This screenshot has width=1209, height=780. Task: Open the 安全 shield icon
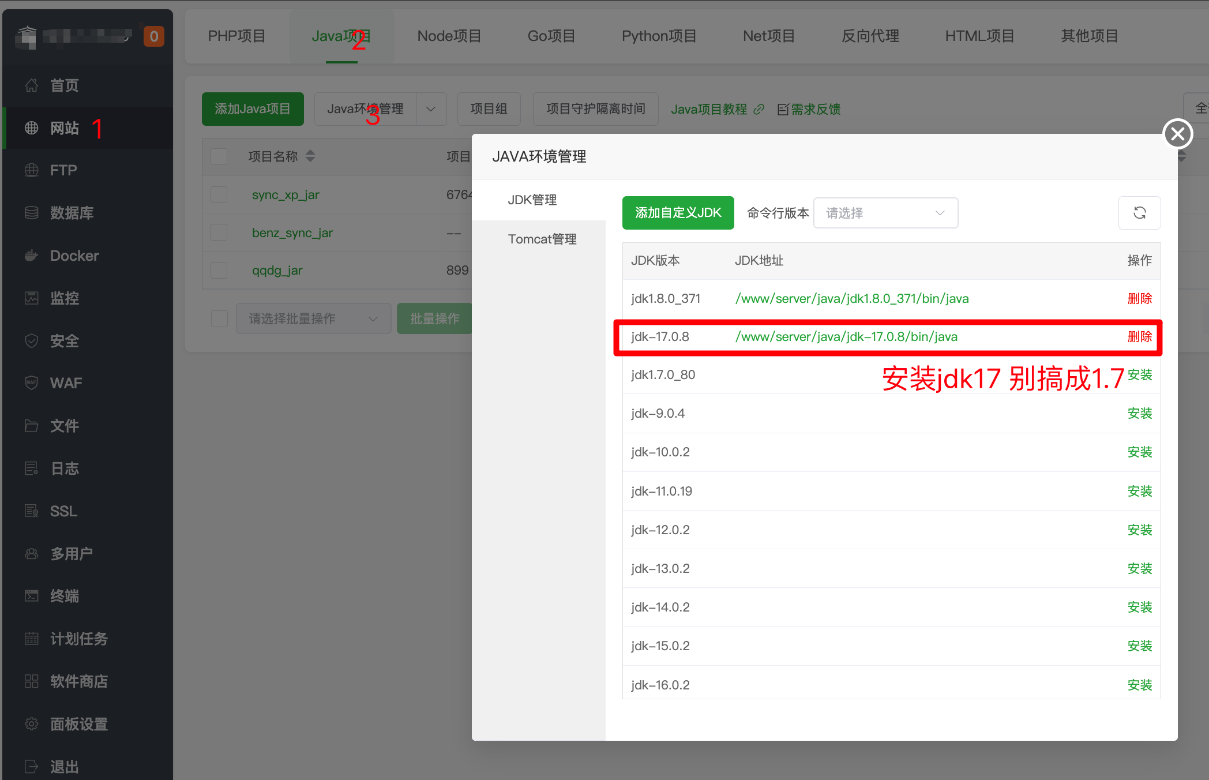[32, 341]
